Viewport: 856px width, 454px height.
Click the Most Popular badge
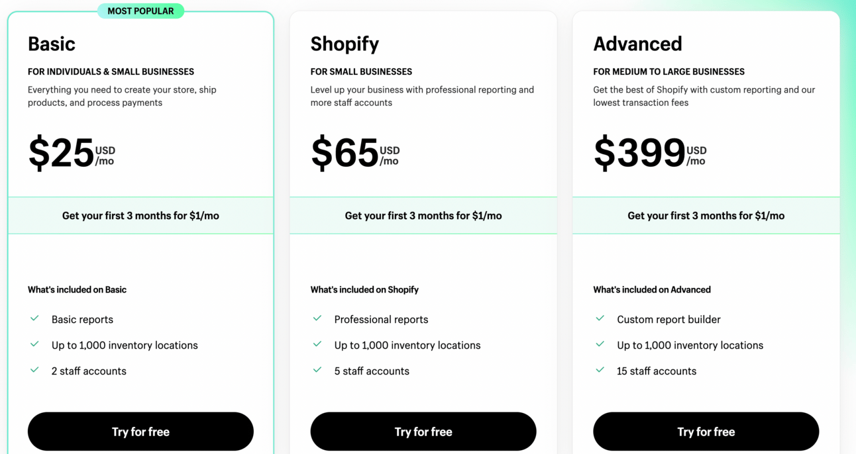(140, 11)
